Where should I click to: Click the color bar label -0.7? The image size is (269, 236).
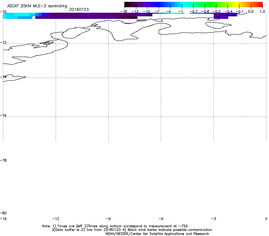193,11
